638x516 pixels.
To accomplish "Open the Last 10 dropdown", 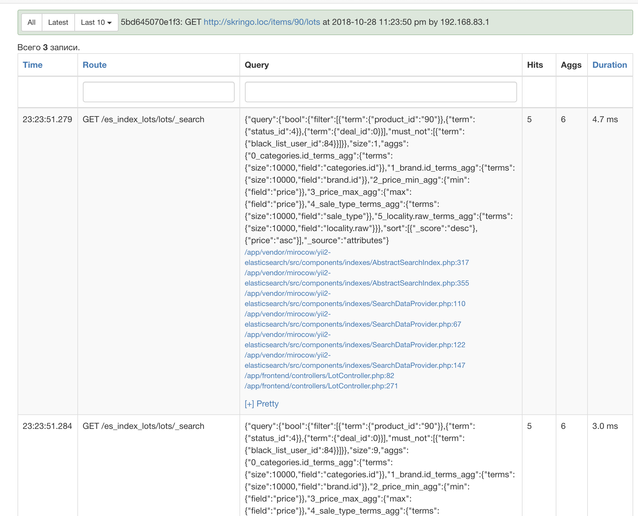I will click(x=96, y=22).
